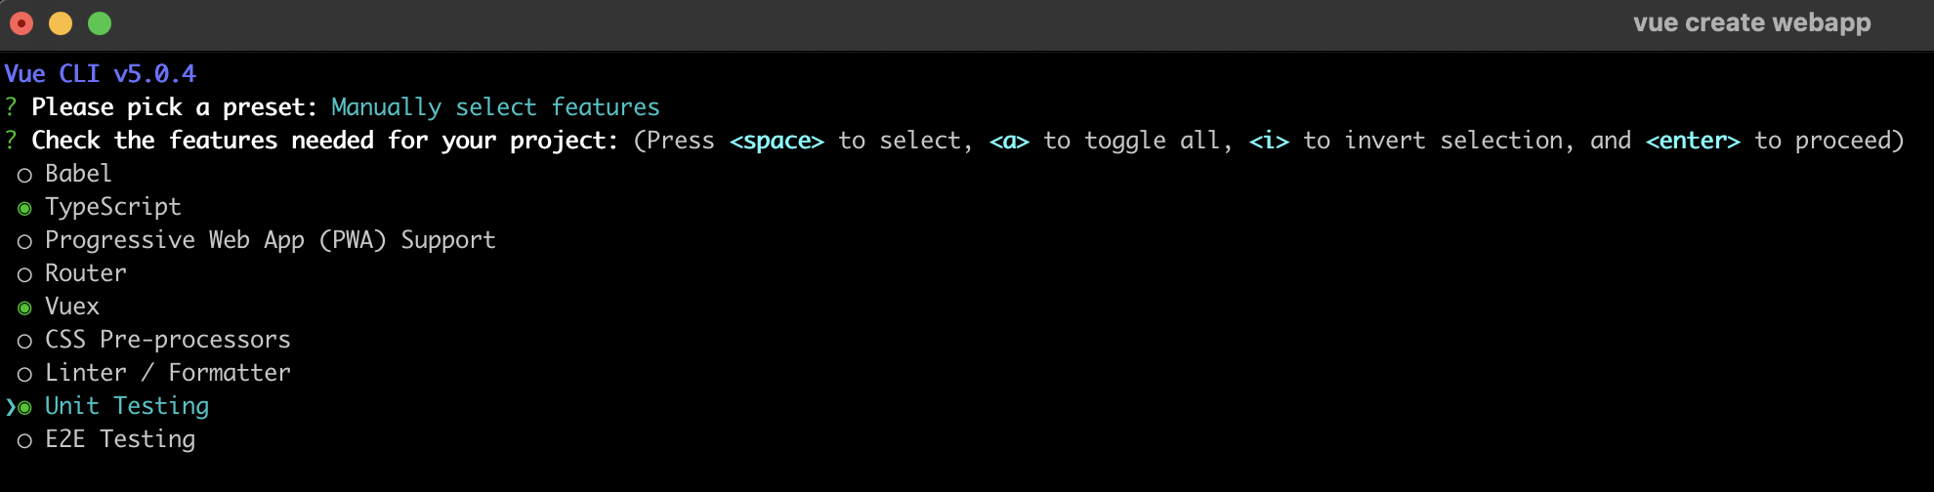Click the green question mark before Check the features
Viewport: 1934px width, 492px height.
11,140
